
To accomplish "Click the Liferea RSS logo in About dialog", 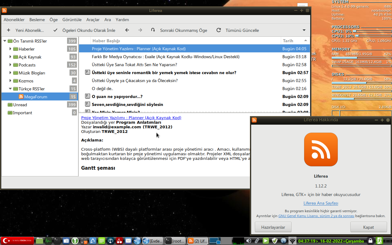I will 321,149.
